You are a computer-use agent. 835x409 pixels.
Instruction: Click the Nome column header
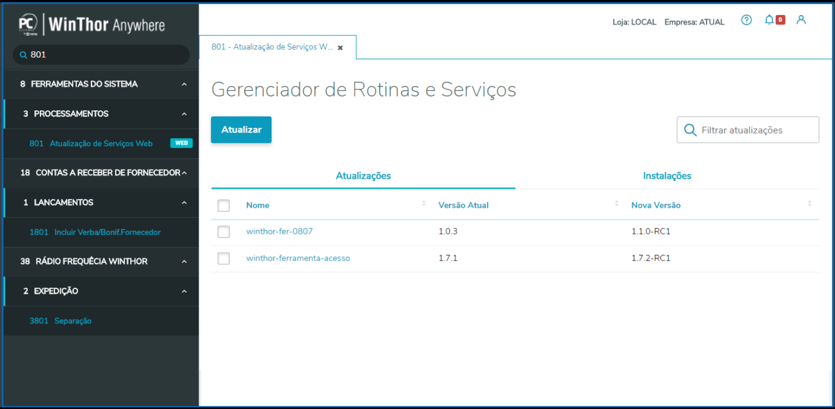click(258, 205)
